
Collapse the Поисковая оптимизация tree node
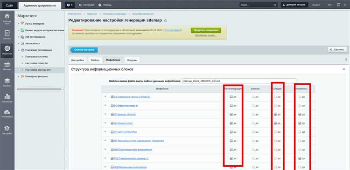[19, 50]
